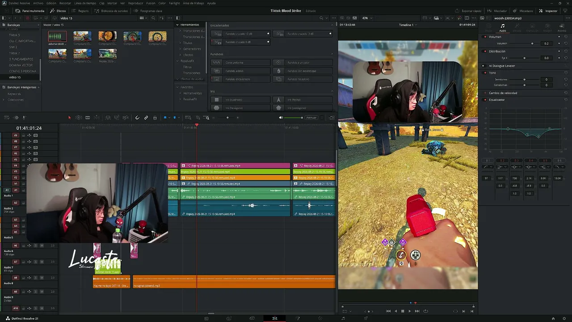Adjust the Volumen slider handle
The image size is (572, 322).
point(532,43)
